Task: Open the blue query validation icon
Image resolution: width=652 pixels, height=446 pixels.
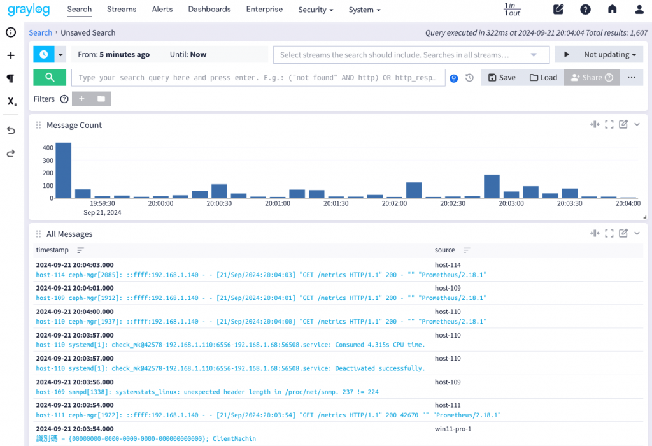Action: [x=453, y=78]
